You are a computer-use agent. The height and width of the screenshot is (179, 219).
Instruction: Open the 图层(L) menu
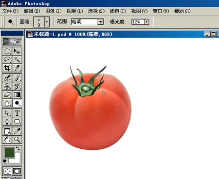pyautogui.click(x=75, y=11)
